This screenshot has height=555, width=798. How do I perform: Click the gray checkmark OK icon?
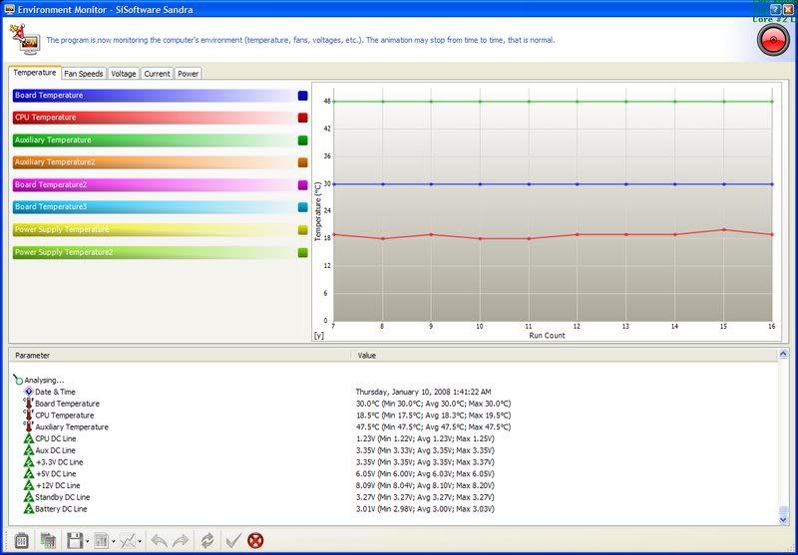pos(232,540)
